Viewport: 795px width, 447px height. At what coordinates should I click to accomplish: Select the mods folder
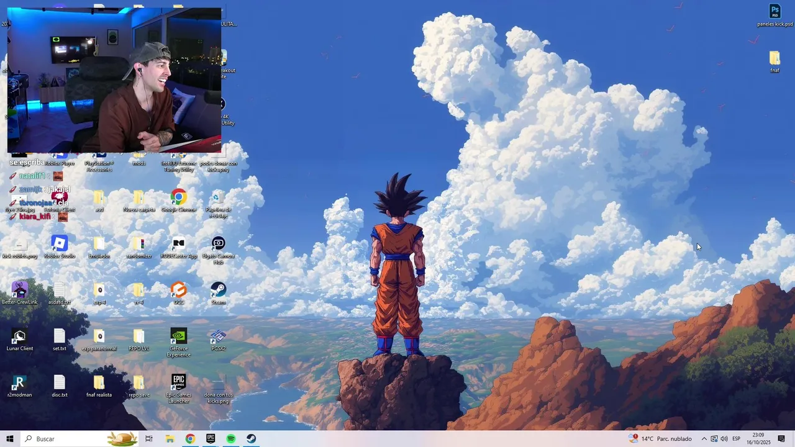(x=139, y=160)
